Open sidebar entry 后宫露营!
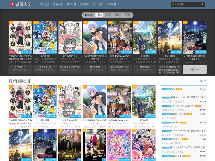 (x=176, y=139)
